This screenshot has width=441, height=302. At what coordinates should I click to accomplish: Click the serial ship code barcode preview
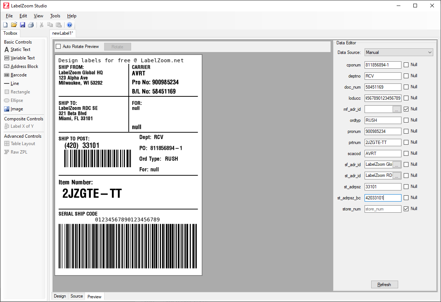128,246
